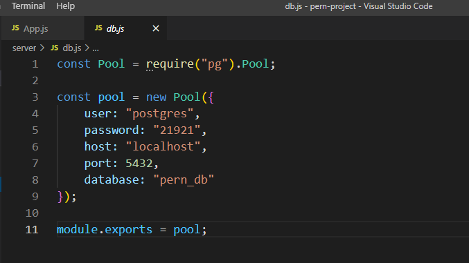
Task: Close the db.js tab
Action: pos(156,28)
